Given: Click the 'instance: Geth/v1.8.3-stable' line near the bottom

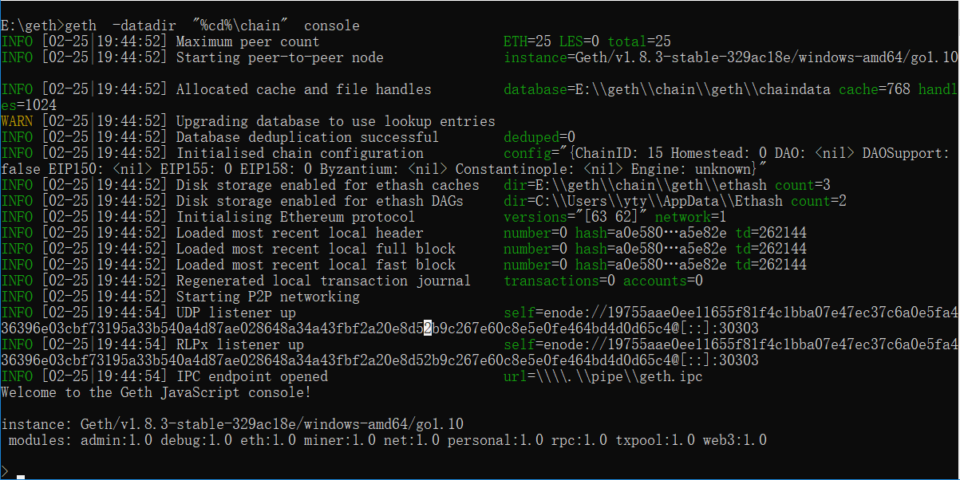Looking at the screenshot, I should click(231, 424).
